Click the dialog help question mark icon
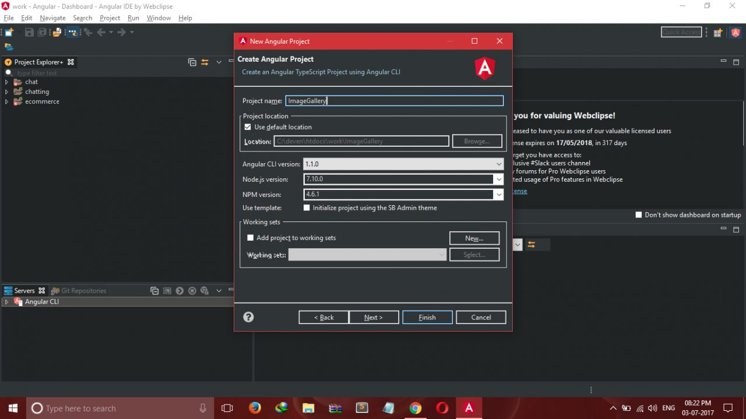Screen dimensions: 746x419 (x=248, y=317)
